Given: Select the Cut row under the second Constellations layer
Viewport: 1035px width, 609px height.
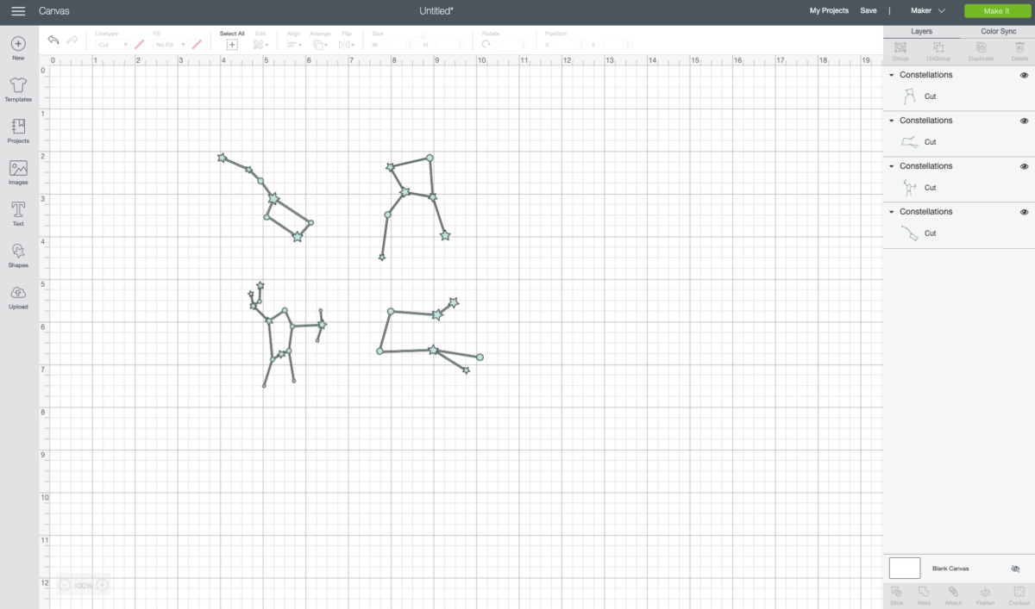Looking at the screenshot, I should click(x=959, y=142).
